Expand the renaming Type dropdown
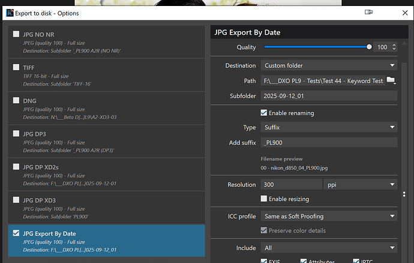This screenshot has height=263, width=414. pyautogui.click(x=329, y=127)
